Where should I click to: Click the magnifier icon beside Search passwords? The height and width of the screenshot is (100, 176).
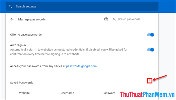(114, 19)
